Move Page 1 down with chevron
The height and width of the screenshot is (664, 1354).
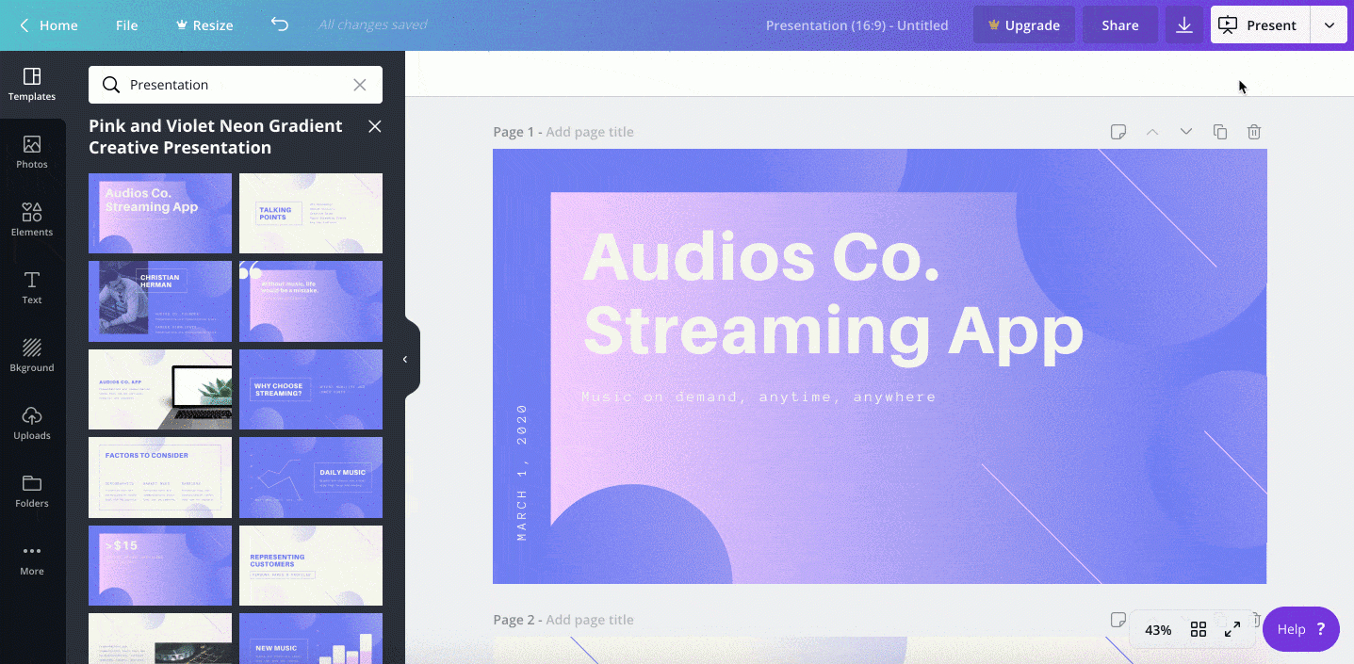(x=1186, y=132)
